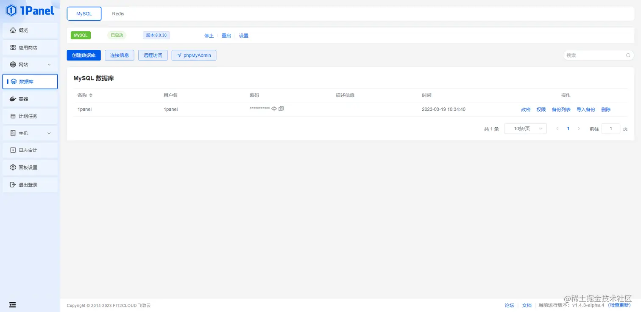Click the 远程访问 button
Image resolution: width=641 pixels, height=312 pixels.
tap(153, 55)
